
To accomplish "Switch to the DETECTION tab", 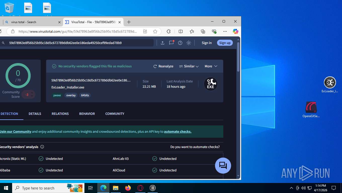I will pyautogui.click(x=9, y=114).
